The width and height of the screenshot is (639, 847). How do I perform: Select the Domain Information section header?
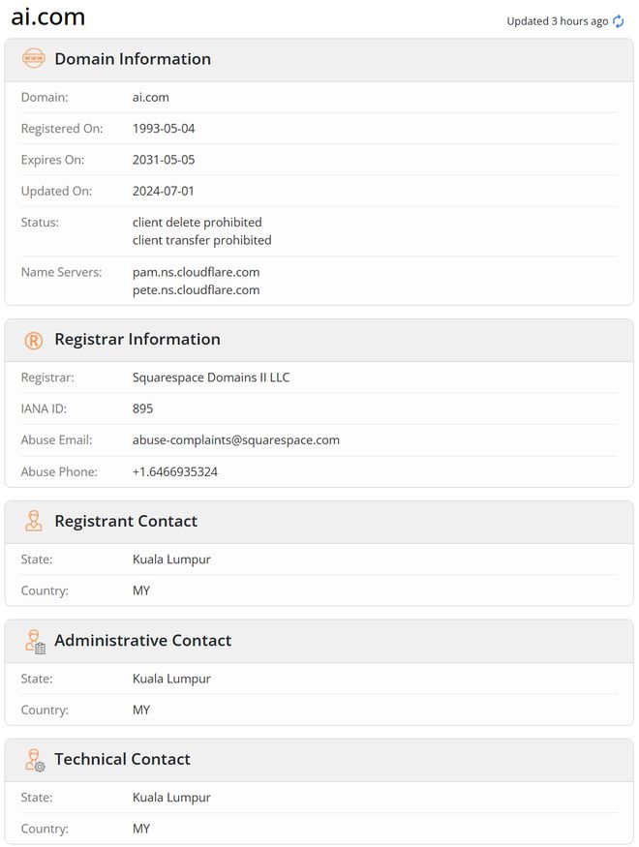133,59
